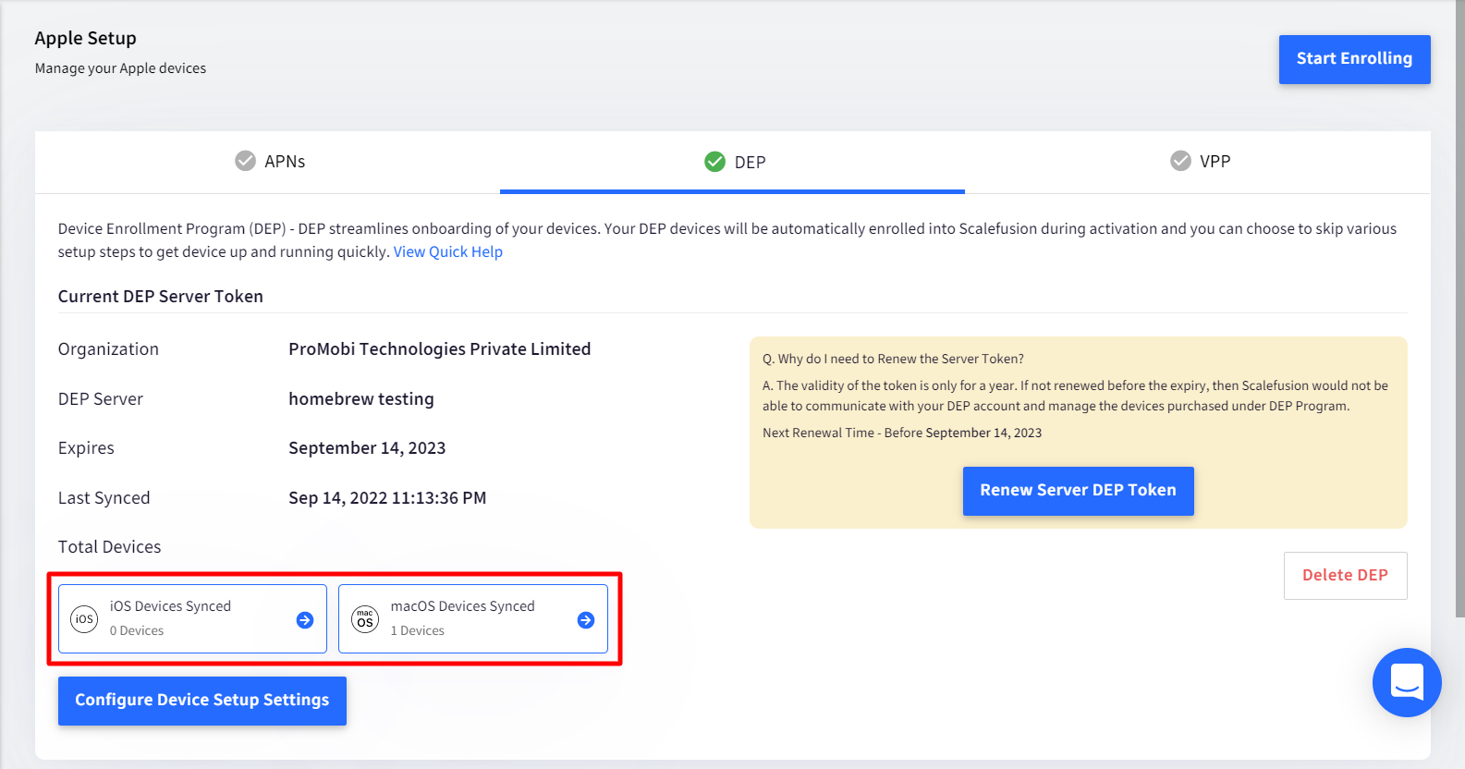
Task: Click the Organization label
Action: tap(108, 349)
